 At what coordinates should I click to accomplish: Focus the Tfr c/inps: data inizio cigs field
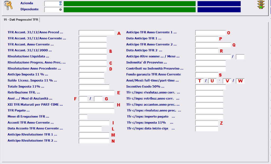[x=207, y=129]
